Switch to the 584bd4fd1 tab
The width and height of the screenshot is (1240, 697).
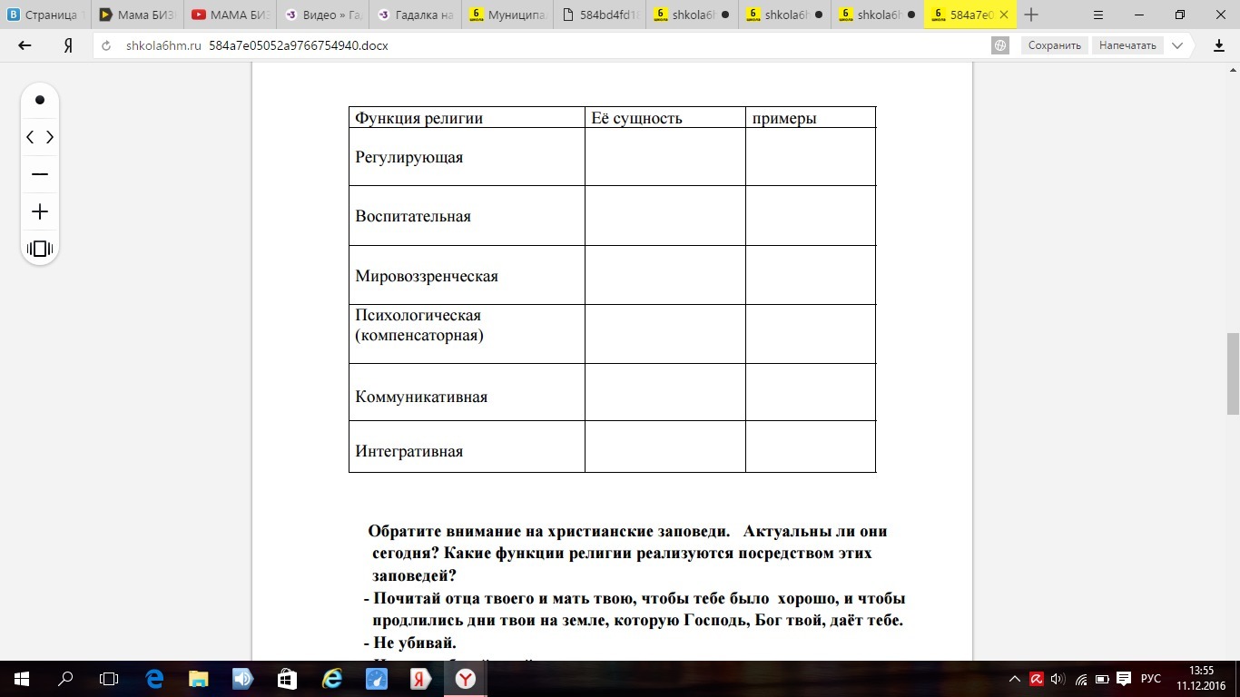click(600, 15)
